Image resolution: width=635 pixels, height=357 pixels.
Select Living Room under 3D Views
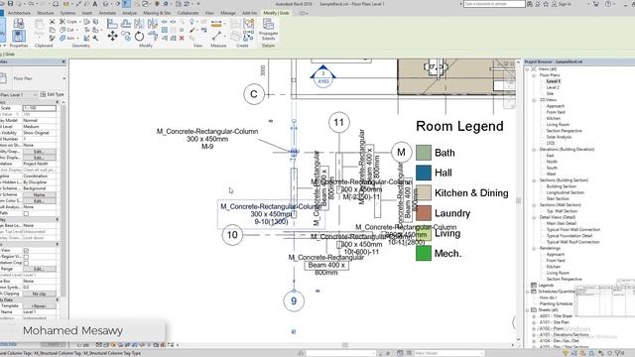[x=558, y=125]
